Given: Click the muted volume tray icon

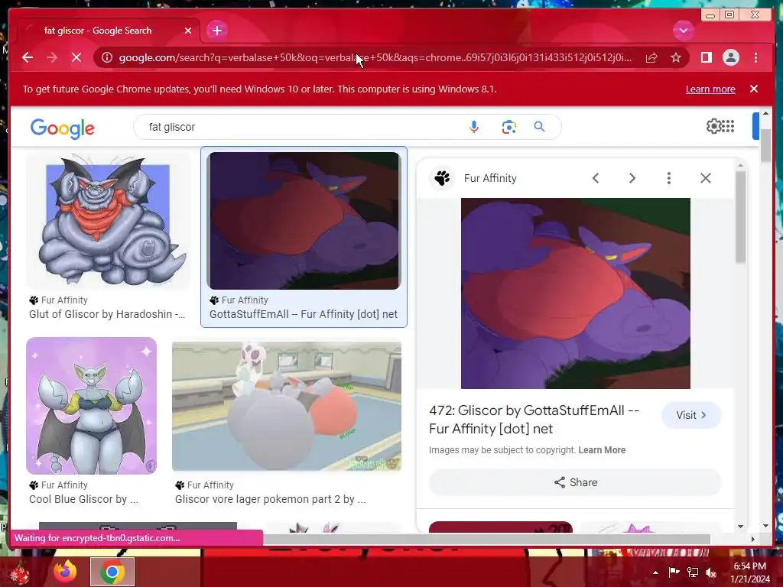Looking at the screenshot, I should pyautogui.click(x=711, y=572).
